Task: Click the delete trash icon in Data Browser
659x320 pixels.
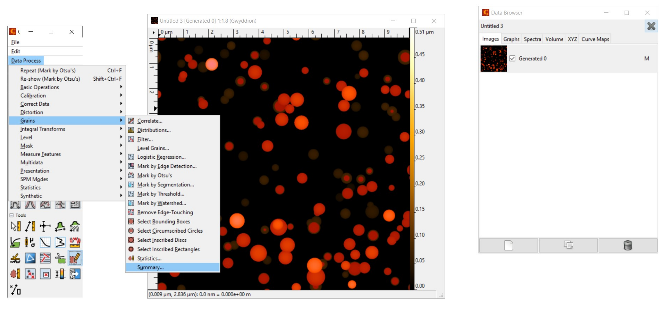Action: point(628,245)
